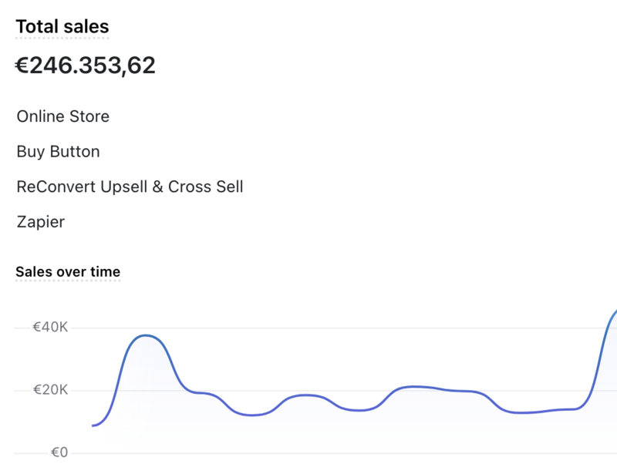
Task: Select the €246.353,62 total amount
Action: [86, 66]
